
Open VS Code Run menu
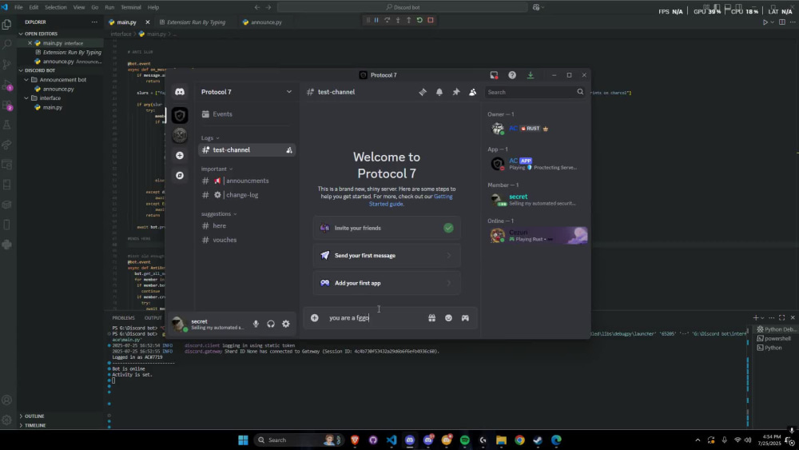[109, 7]
